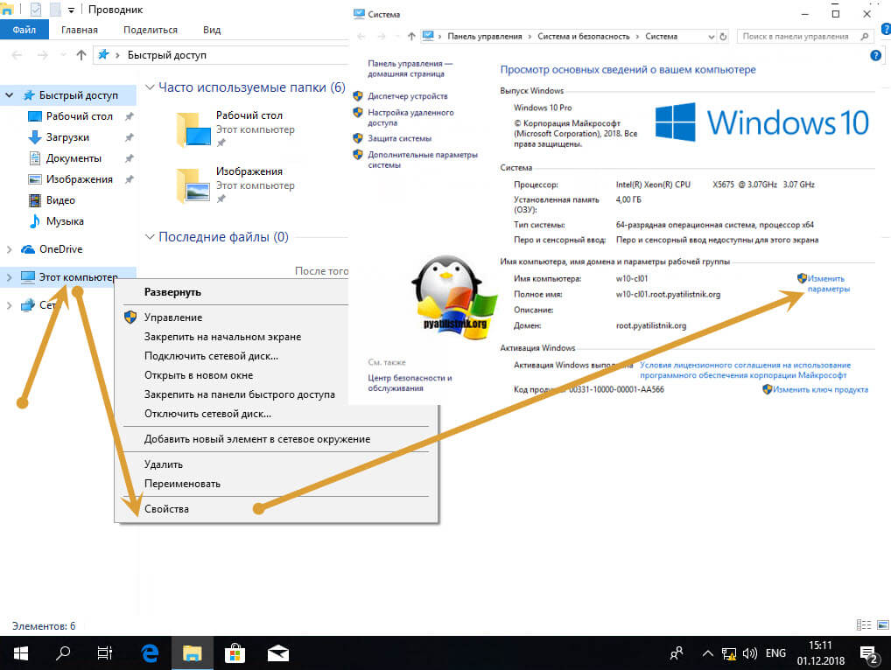This screenshot has height=670, width=891.
Task: Choose Открыть в новом окне
Action: pyautogui.click(x=199, y=375)
